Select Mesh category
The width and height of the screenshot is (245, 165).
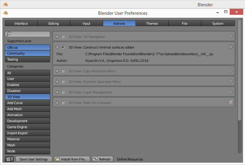pyautogui.click(x=27, y=145)
